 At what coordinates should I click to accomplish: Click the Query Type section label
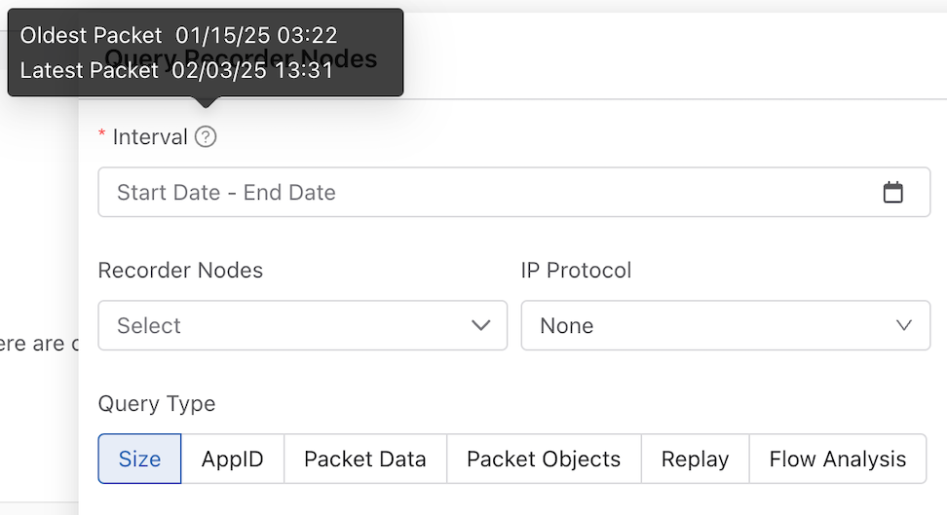coord(157,403)
